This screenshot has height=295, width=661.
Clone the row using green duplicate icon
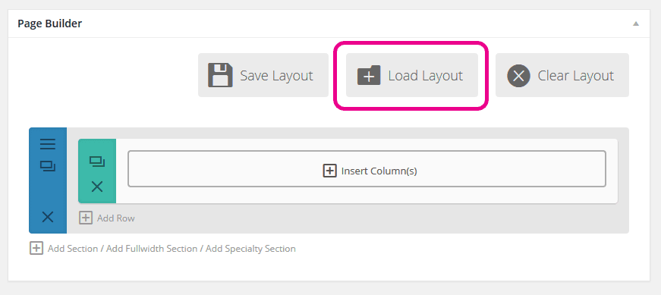click(97, 162)
